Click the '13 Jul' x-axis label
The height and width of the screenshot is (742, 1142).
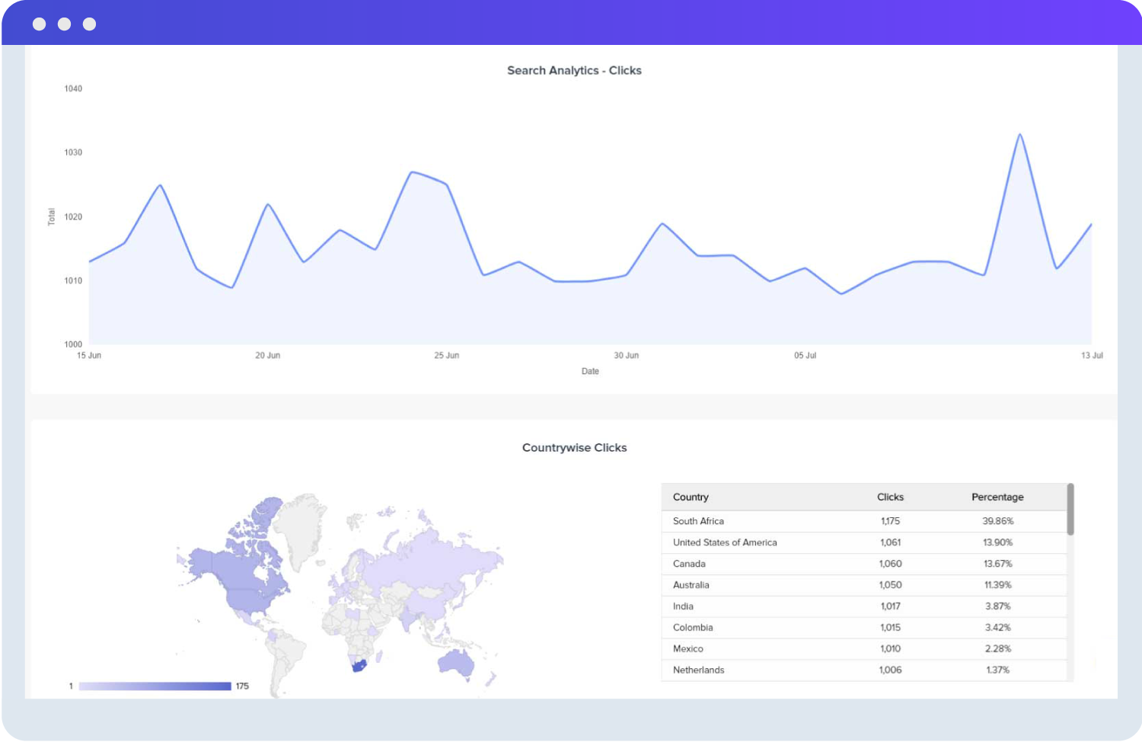click(x=1092, y=356)
